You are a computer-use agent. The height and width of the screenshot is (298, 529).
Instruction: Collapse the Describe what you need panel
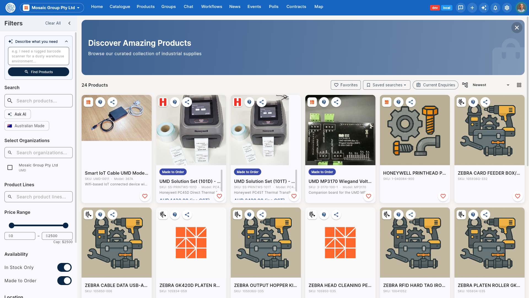pos(66,42)
